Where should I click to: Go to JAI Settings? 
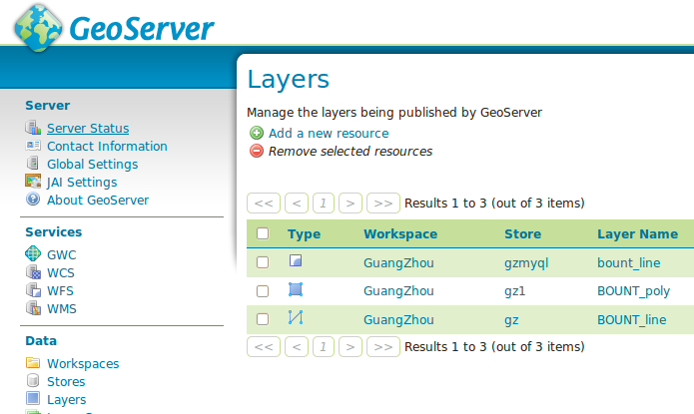tap(82, 183)
